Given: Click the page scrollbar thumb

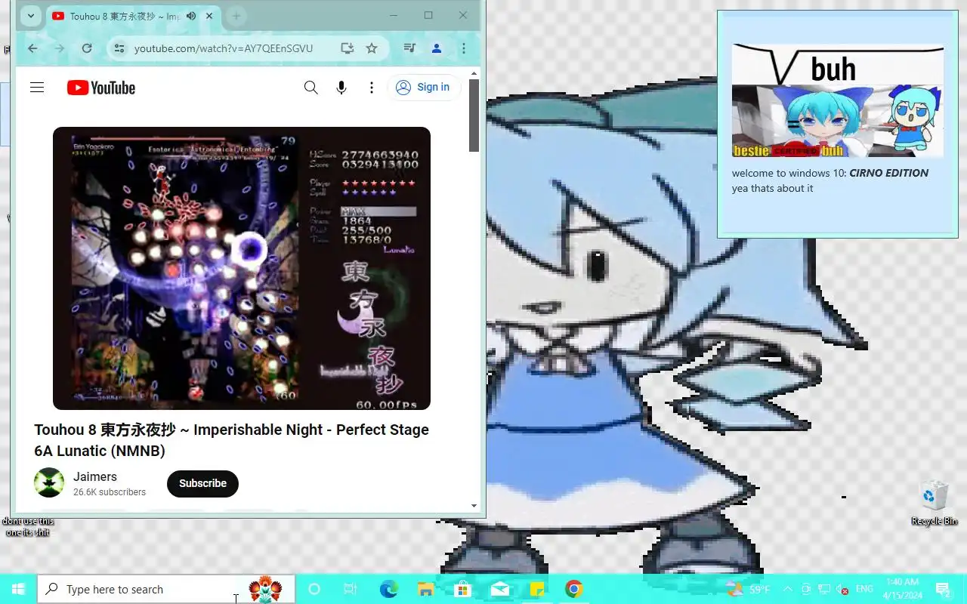Looking at the screenshot, I should point(474,115).
